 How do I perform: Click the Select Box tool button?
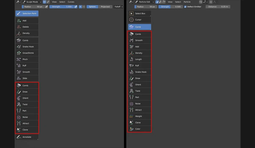pyautogui.click(x=139, y=13)
